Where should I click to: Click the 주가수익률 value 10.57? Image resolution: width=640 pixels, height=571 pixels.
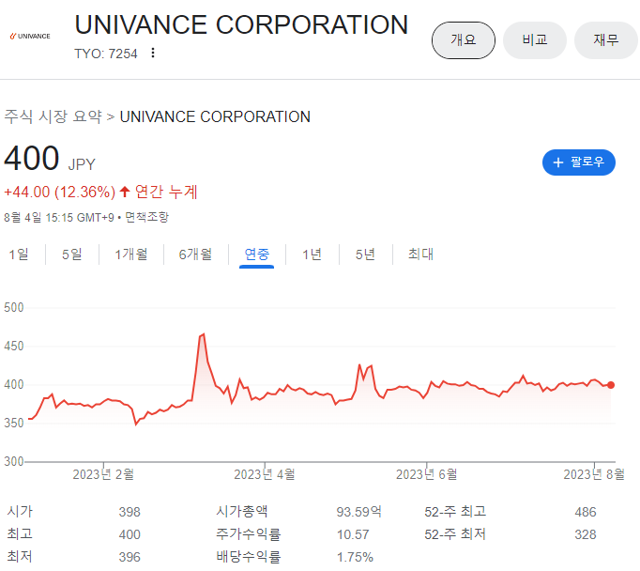tap(353, 534)
